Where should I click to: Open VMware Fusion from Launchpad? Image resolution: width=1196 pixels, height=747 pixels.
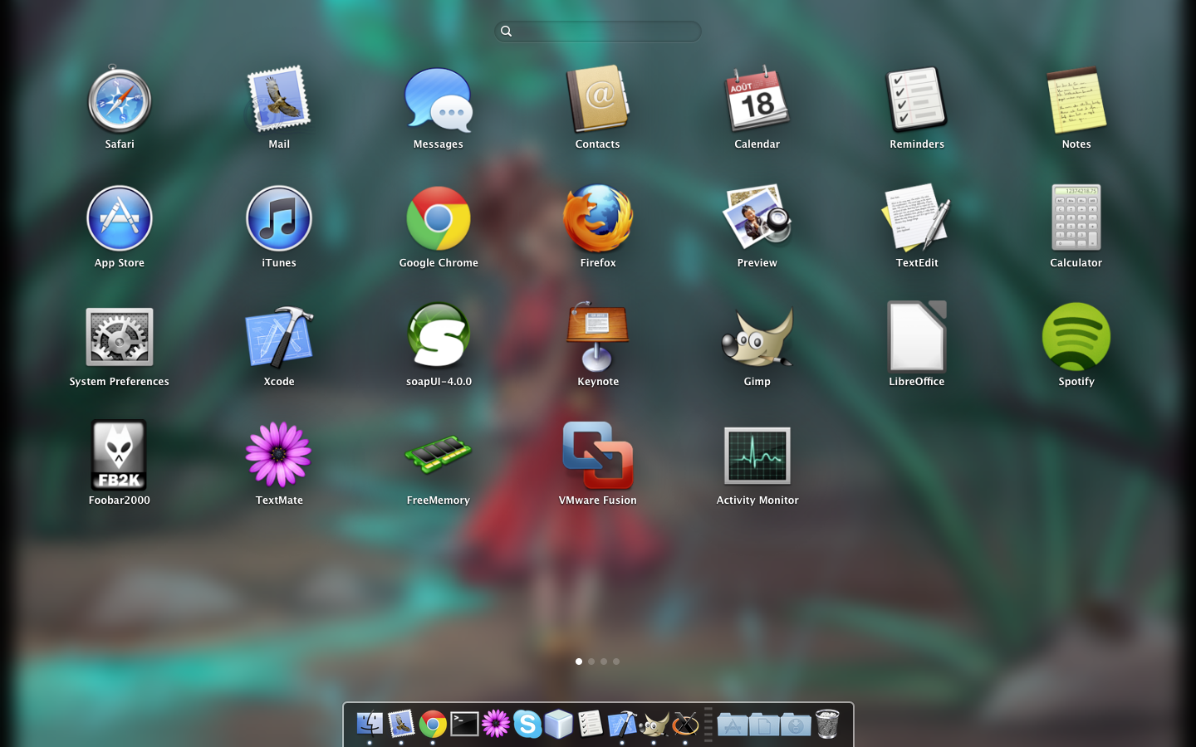597,455
